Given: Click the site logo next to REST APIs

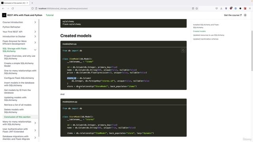Looking at the screenshot, I should 4,15.
